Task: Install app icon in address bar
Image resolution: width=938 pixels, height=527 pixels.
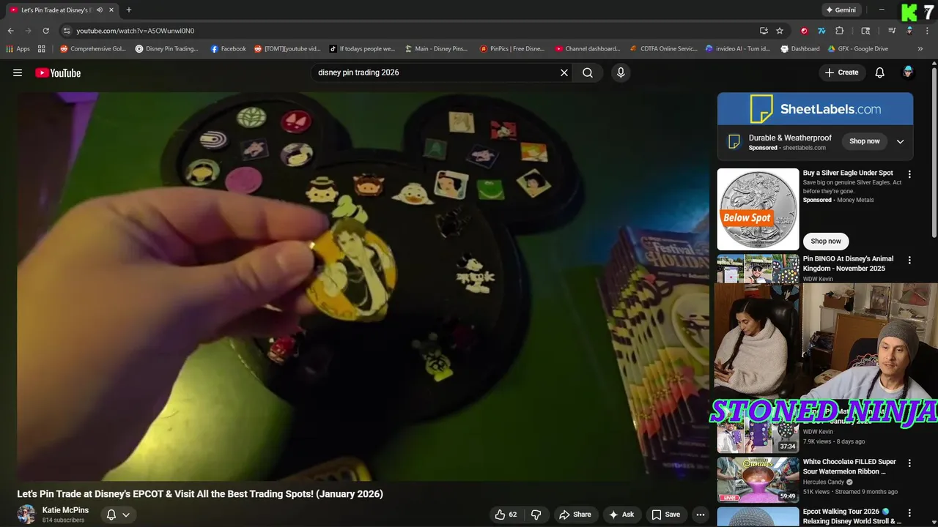Action: point(764,31)
